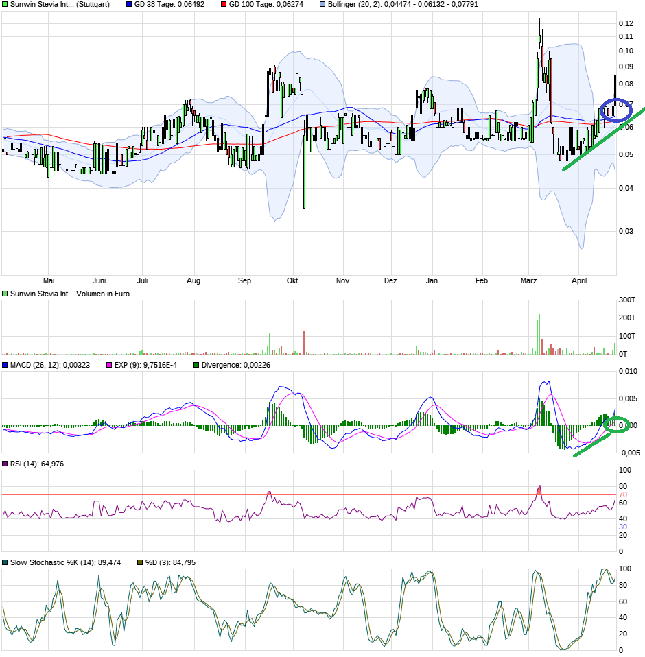Click the 'Juni' month axis label
This screenshot has width=645, height=657.
(99, 280)
